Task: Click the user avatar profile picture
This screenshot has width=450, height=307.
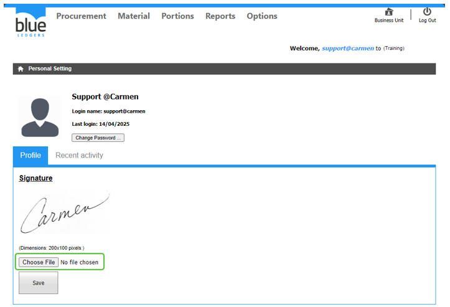Action: 40,116
